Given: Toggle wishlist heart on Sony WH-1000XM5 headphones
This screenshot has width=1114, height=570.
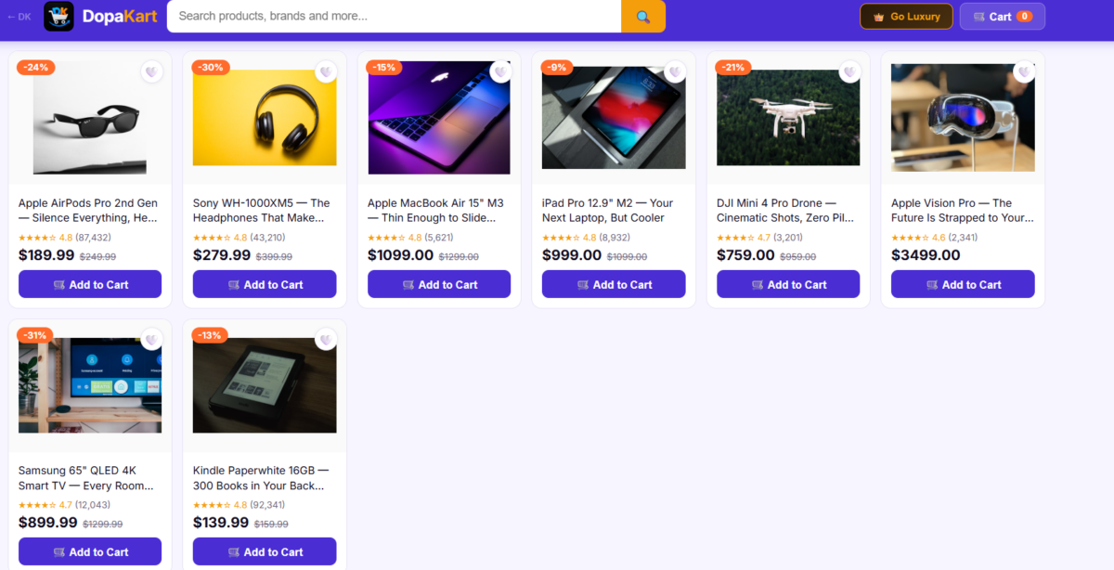Looking at the screenshot, I should pyautogui.click(x=326, y=71).
